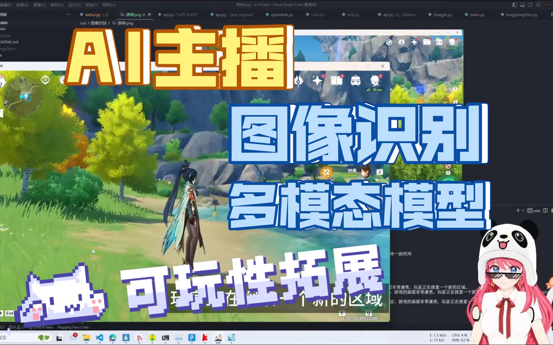Click the 'out' breadcrumb segment
Screen dimensions: 553x345
83,23
